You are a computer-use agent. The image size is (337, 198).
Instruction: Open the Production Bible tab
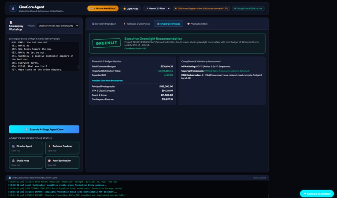pyautogui.click(x=197, y=24)
